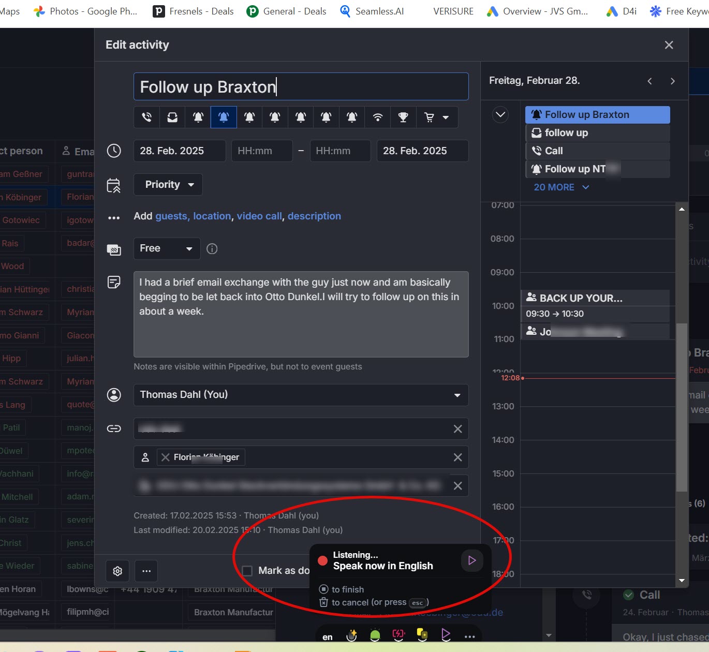Go to next day in calendar
This screenshot has width=709, height=652.
pyautogui.click(x=672, y=81)
